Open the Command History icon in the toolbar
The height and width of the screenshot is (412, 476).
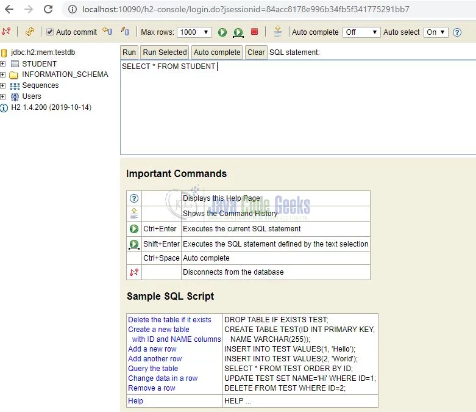click(x=277, y=31)
